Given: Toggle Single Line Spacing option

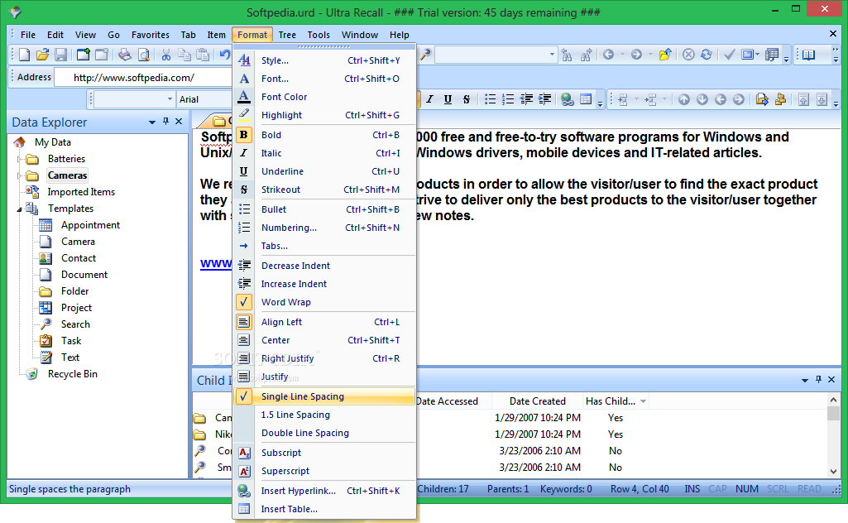Looking at the screenshot, I should [x=325, y=396].
